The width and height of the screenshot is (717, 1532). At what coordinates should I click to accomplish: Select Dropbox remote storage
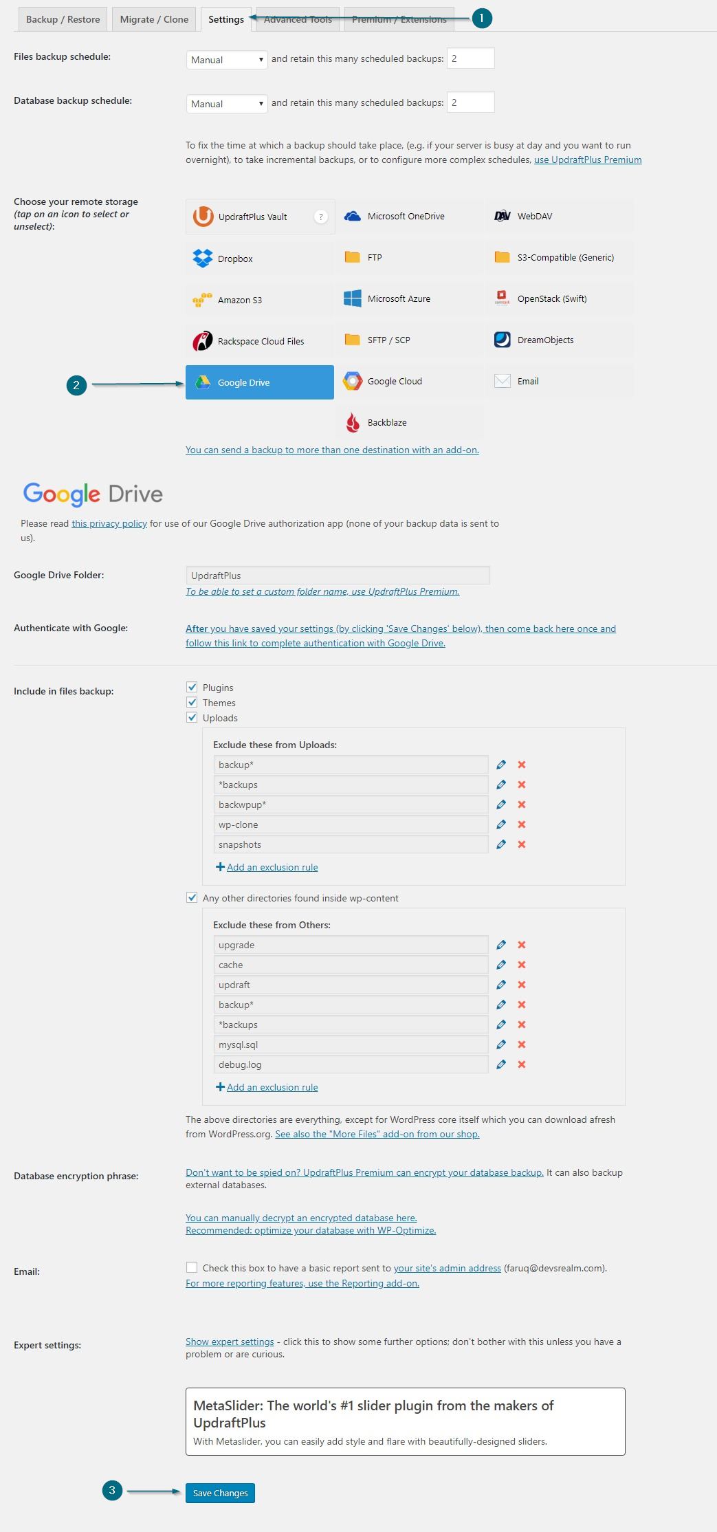tap(260, 259)
